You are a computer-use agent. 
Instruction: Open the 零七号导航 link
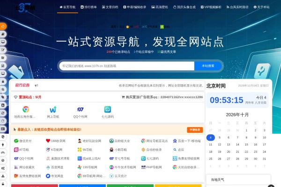click(119, 158)
